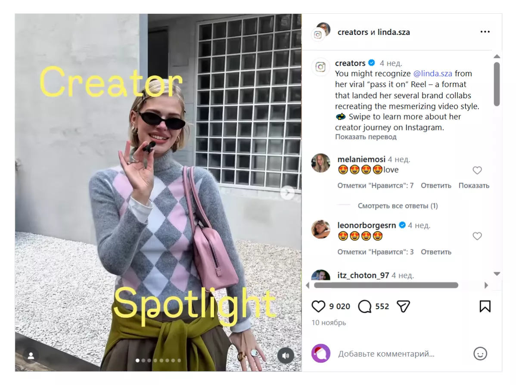Like the post with heart icon
The height and width of the screenshot is (385, 516).
point(318,306)
